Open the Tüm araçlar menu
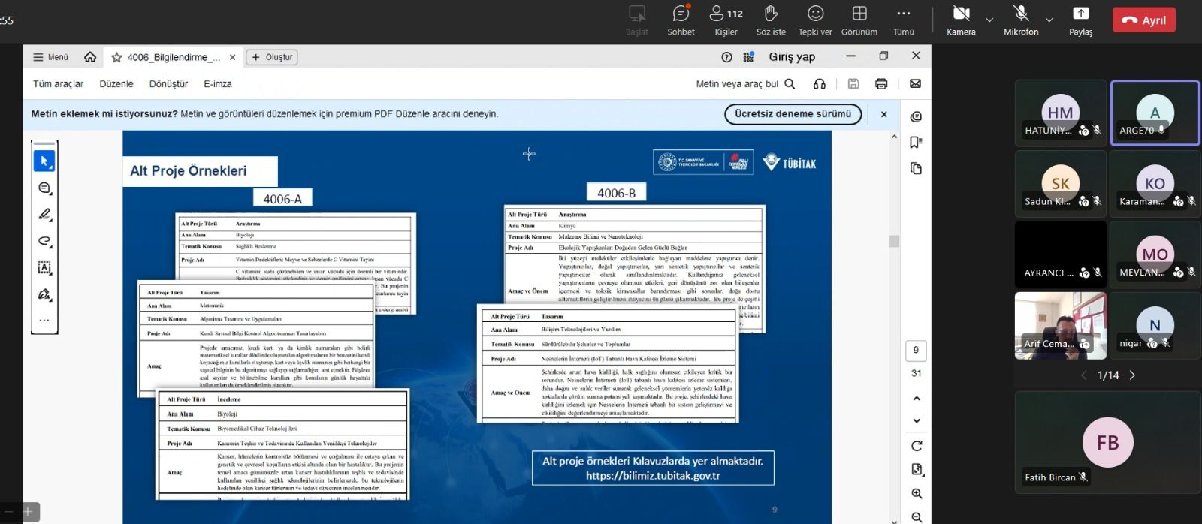Viewport: 1202px width, 524px height. (x=59, y=84)
